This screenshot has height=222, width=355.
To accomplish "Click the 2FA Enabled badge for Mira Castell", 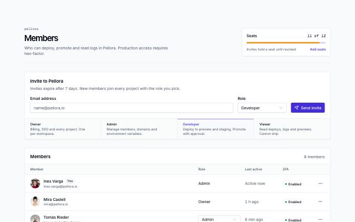I will [293, 202].
